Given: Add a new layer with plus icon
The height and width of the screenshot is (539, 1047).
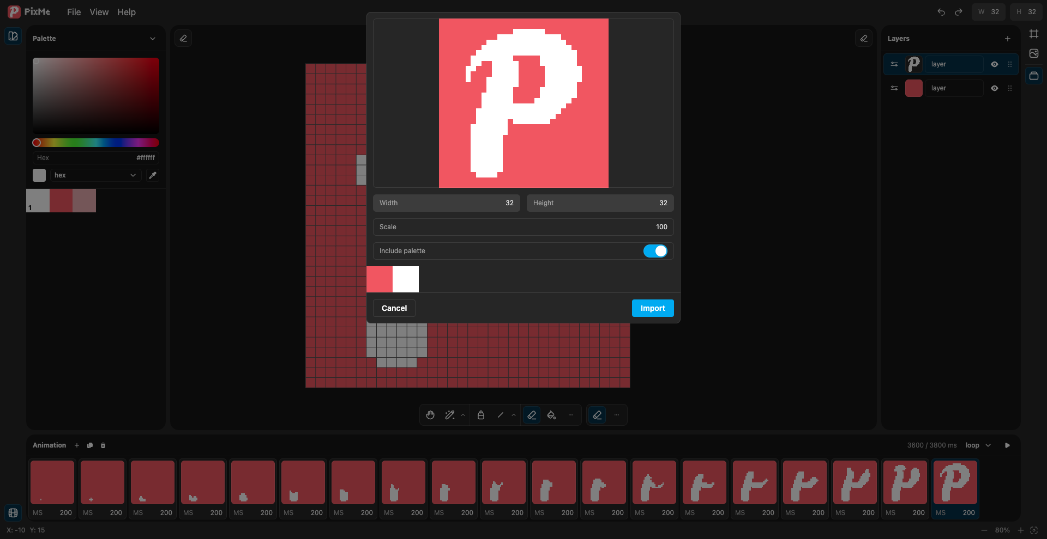Looking at the screenshot, I should [1008, 39].
